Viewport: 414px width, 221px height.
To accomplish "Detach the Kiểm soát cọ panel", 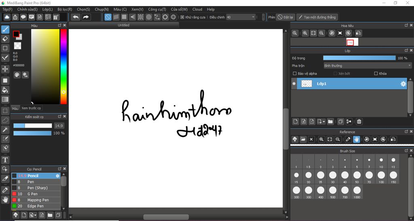I will (x=60, y=116).
